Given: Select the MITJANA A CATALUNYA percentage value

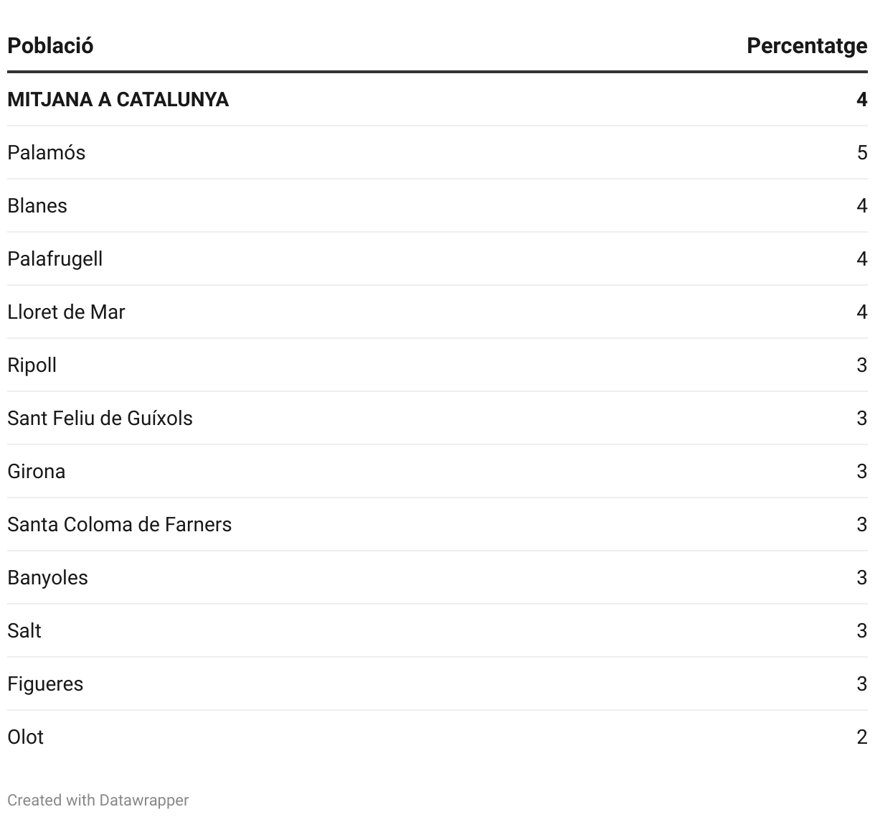Looking at the screenshot, I should pyautogui.click(x=861, y=99).
